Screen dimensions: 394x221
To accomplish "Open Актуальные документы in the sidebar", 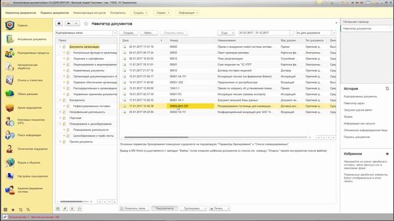I will coord(26,39).
